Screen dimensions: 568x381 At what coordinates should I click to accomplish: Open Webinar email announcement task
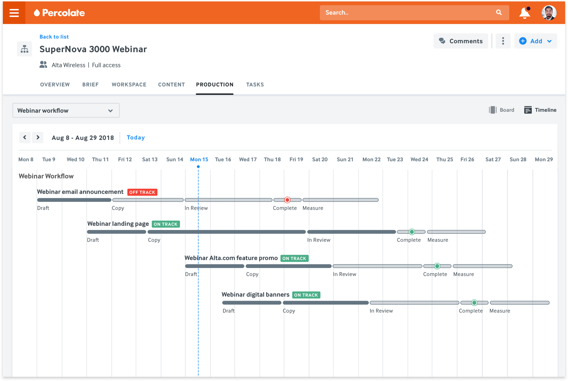(x=80, y=192)
